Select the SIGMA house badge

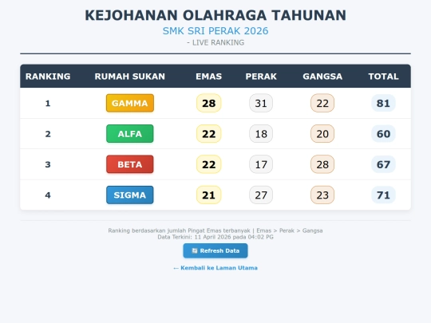(x=130, y=195)
